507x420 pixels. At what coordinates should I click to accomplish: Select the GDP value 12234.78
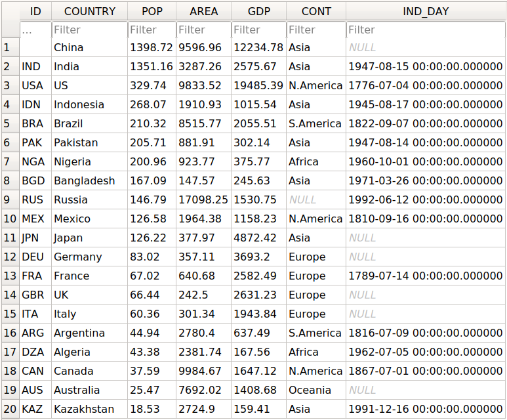tap(258, 47)
